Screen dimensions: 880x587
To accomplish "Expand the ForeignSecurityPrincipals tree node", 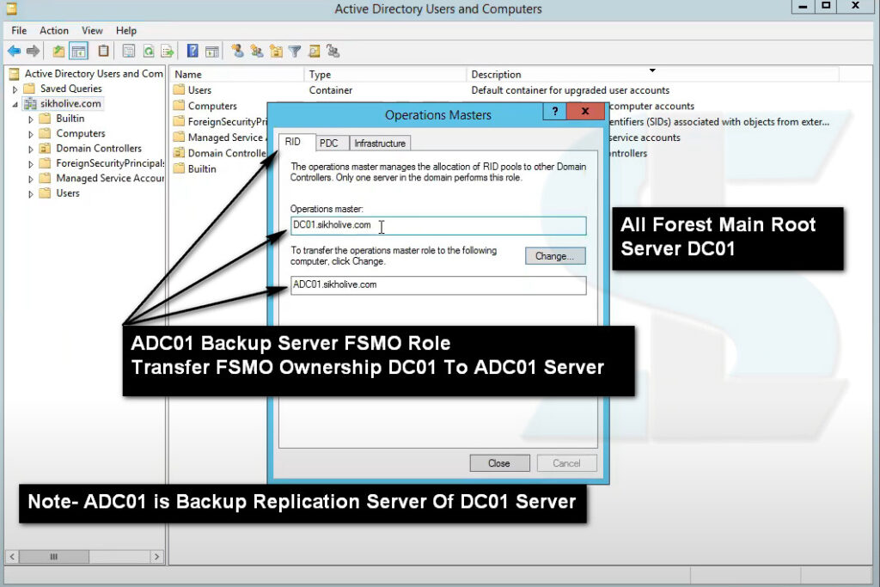I will (31, 164).
